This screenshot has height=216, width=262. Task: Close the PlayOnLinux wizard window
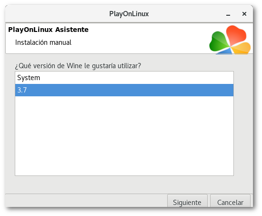click(244, 14)
